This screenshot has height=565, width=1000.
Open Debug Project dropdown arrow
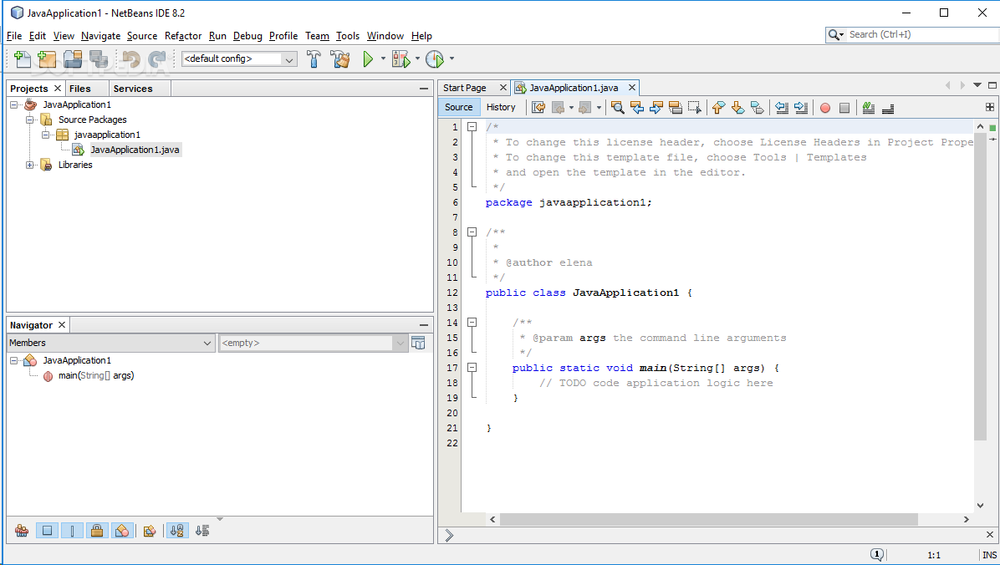418,59
